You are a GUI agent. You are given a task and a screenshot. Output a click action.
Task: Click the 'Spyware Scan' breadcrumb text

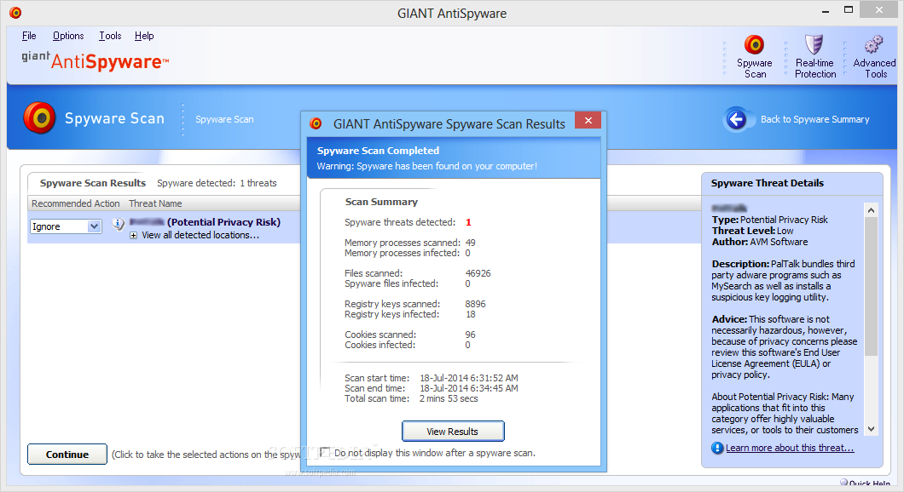click(x=224, y=119)
